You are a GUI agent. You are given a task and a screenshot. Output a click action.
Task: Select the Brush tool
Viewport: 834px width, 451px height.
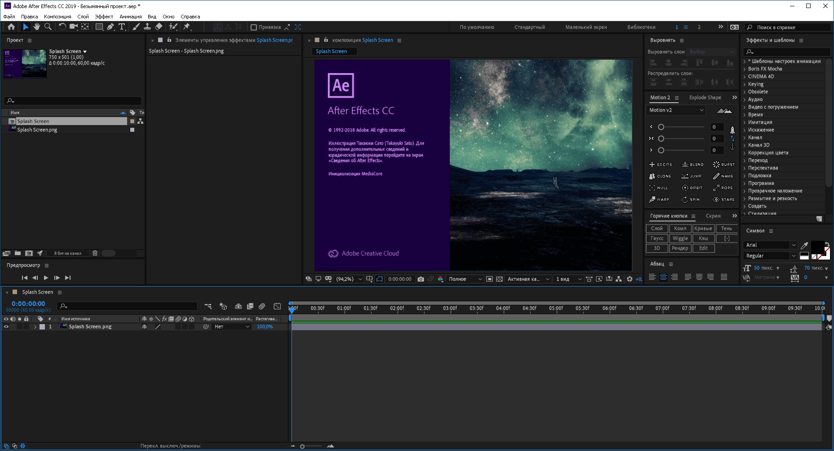(136, 27)
